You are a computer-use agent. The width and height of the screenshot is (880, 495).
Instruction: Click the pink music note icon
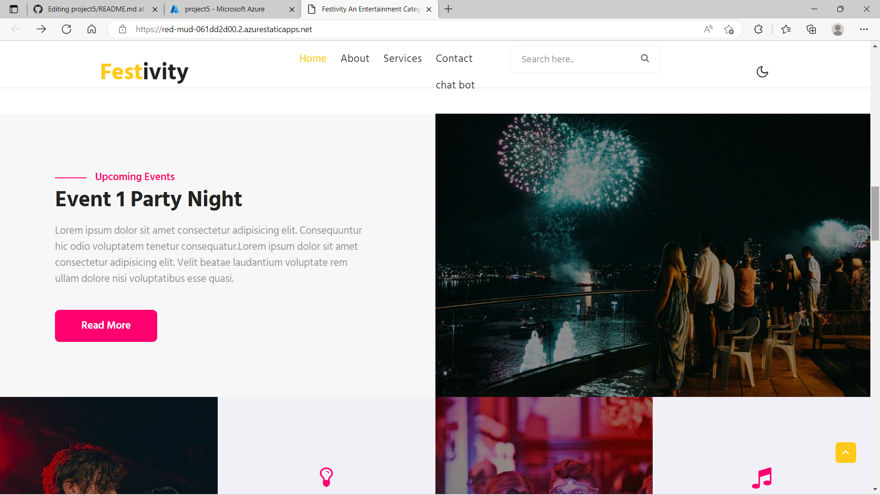coord(762,478)
